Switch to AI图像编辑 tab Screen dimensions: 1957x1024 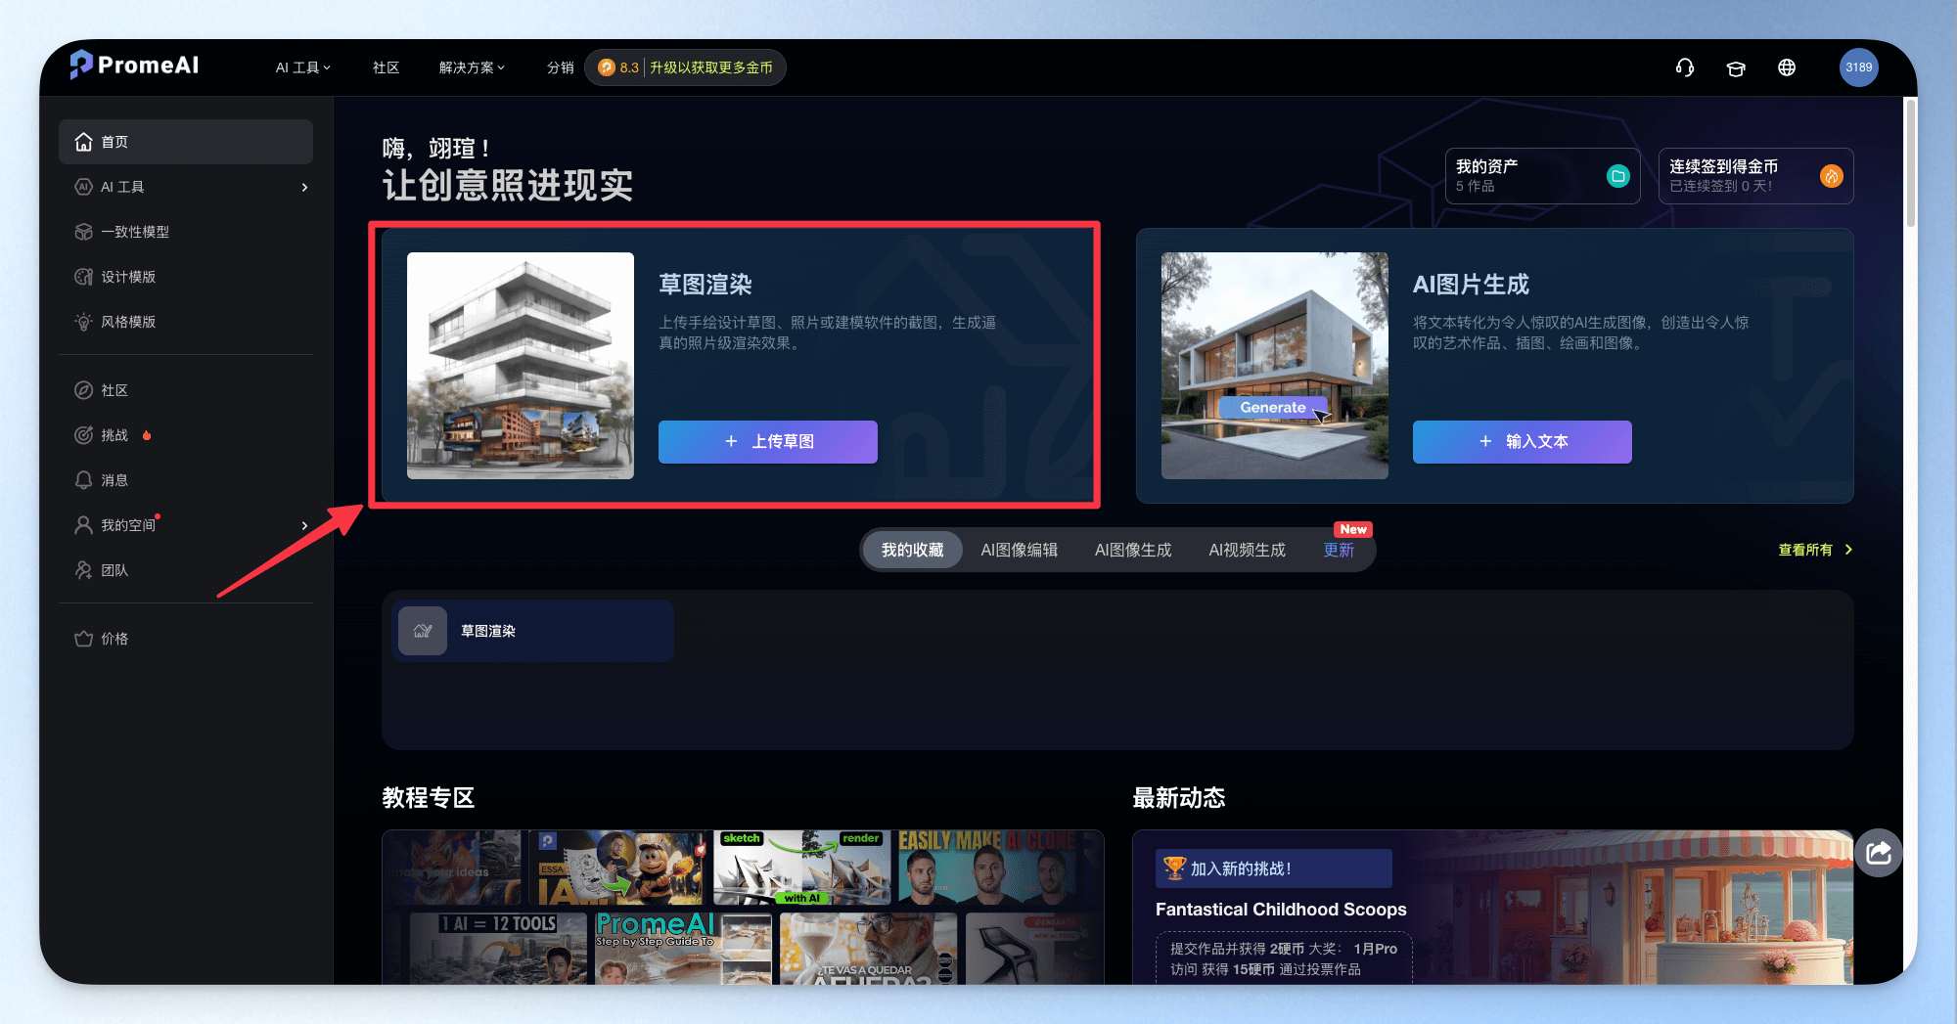click(x=1020, y=550)
